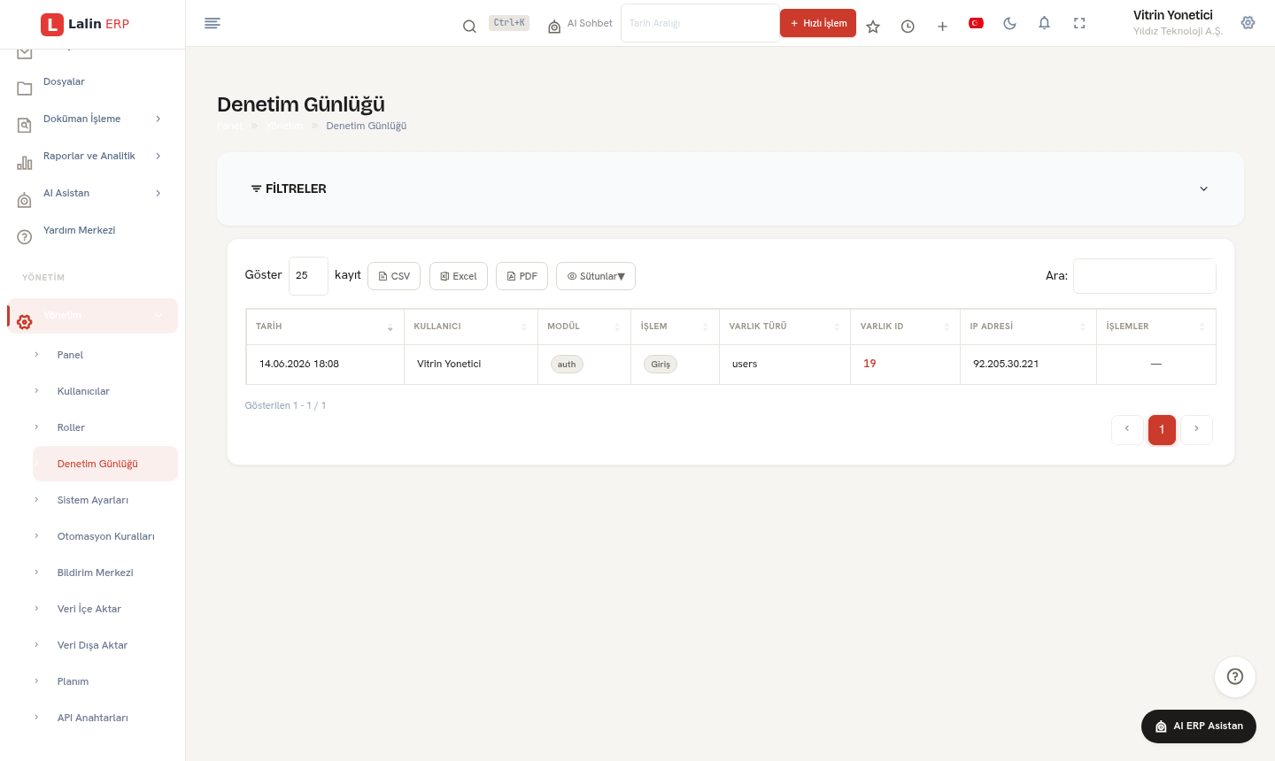Select pagination page 1

(x=1162, y=429)
